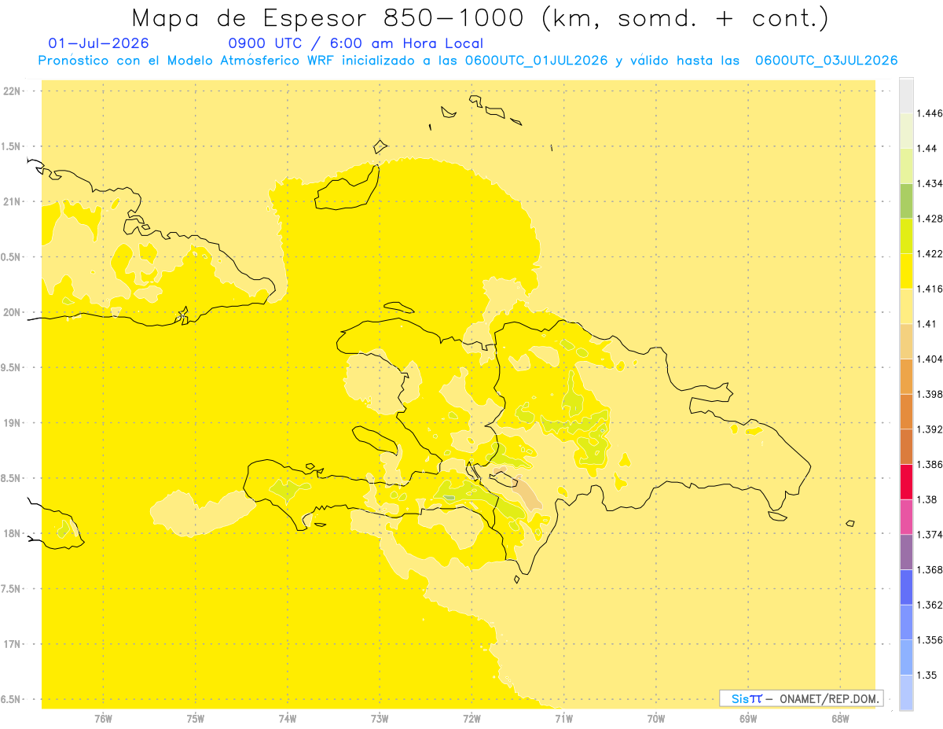
Task: Click the legend value '1.41'
Action: 927,324
